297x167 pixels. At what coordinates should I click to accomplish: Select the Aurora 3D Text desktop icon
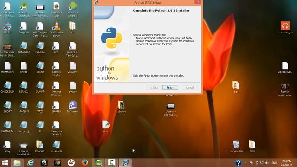73,49
